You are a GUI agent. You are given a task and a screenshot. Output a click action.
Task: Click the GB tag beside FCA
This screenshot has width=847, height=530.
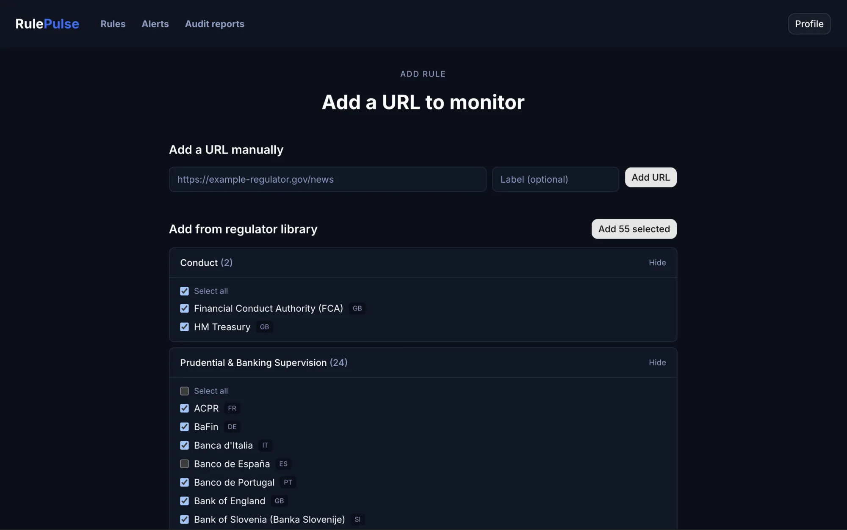357,308
